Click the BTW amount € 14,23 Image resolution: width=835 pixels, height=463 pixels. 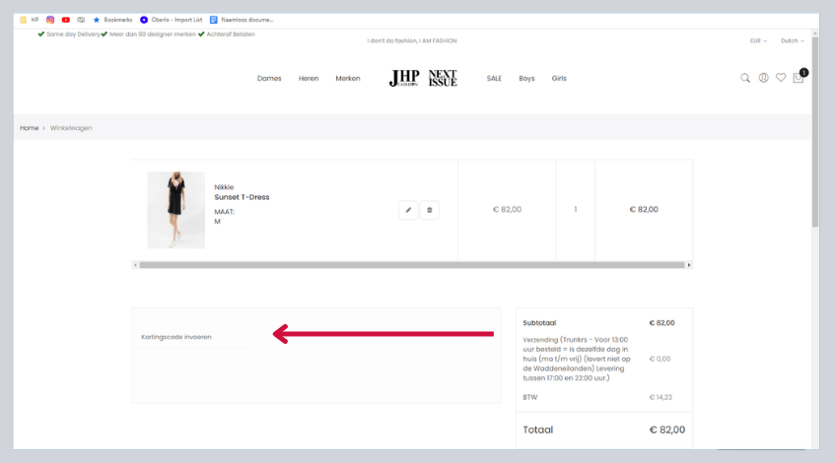pos(661,397)
